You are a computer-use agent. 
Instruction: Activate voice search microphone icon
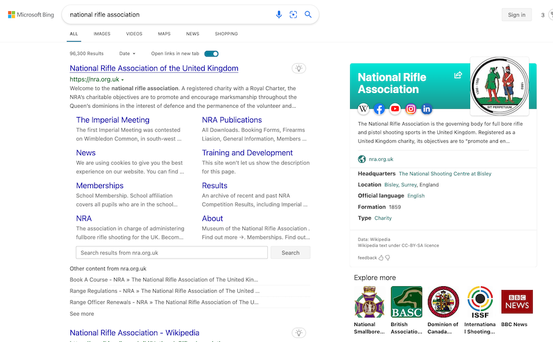point(278,15)
